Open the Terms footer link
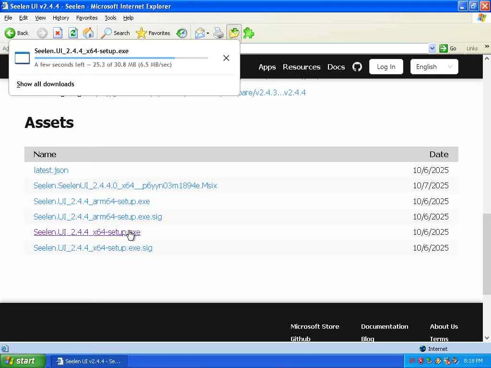This screenshot has width=491, height=368. 439,339
